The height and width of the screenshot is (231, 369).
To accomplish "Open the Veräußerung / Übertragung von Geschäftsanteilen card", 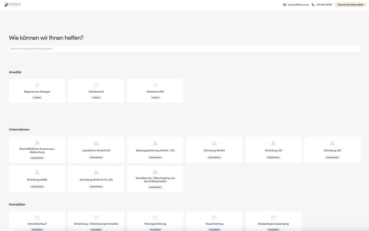I will [x=155, y=179].
